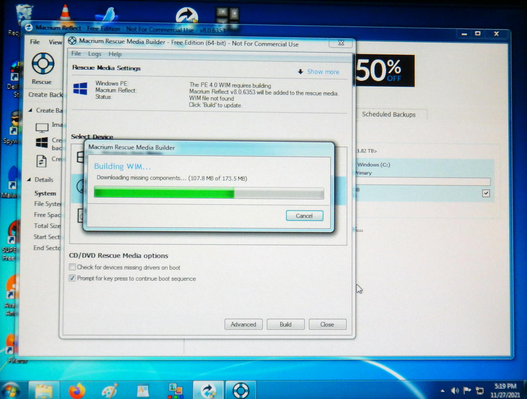Open View menu in Macrium Reflect window
Viewport: 527px width, 399px height.
55,42
